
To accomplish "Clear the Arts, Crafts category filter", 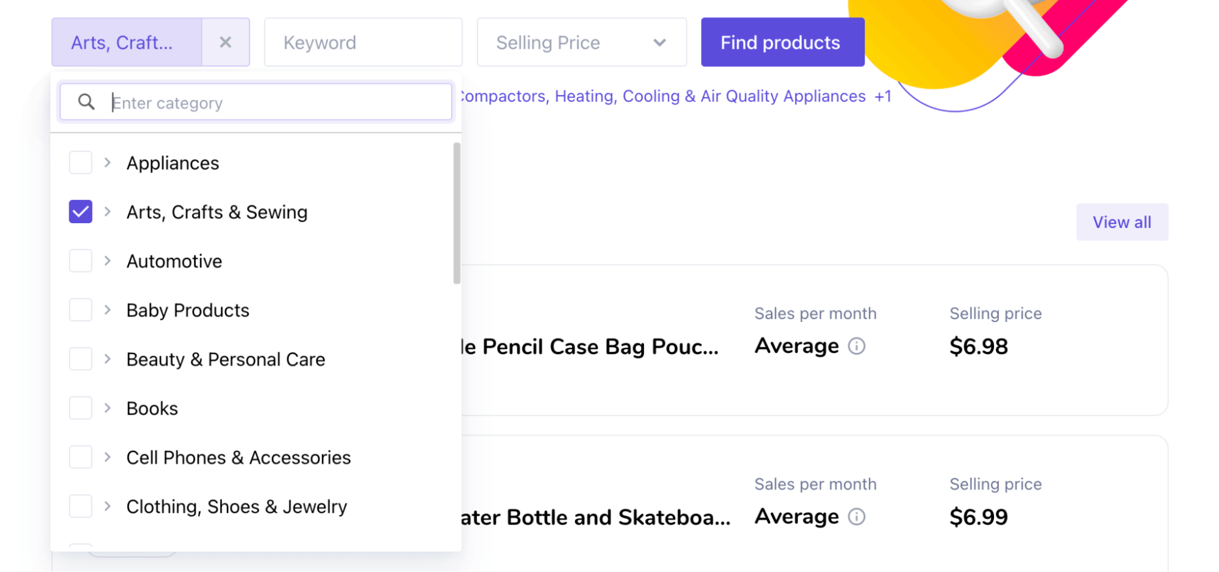I will 226,42.
